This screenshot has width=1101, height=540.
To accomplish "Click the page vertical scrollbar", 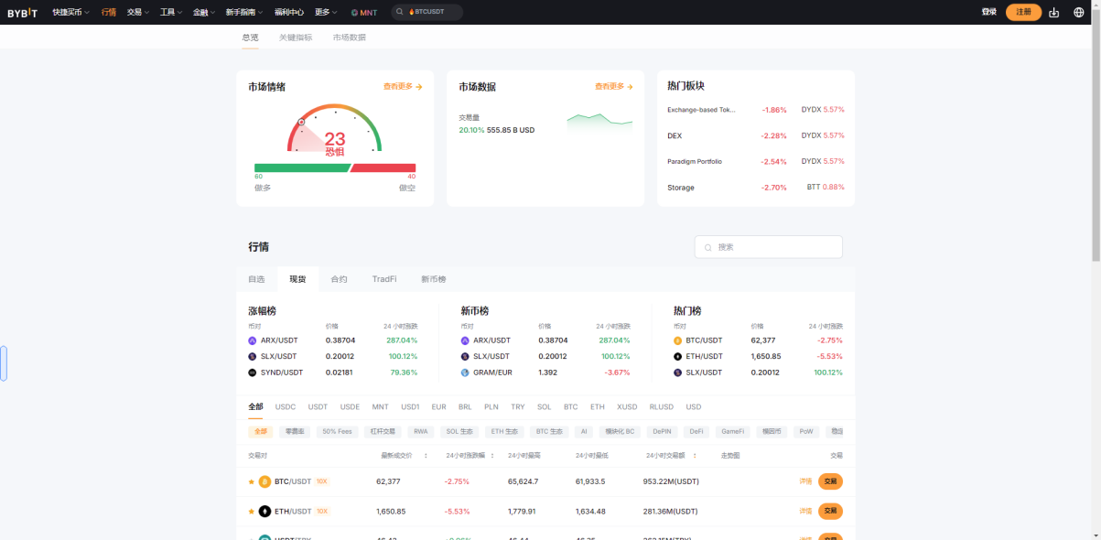I will pos(1096,137).
